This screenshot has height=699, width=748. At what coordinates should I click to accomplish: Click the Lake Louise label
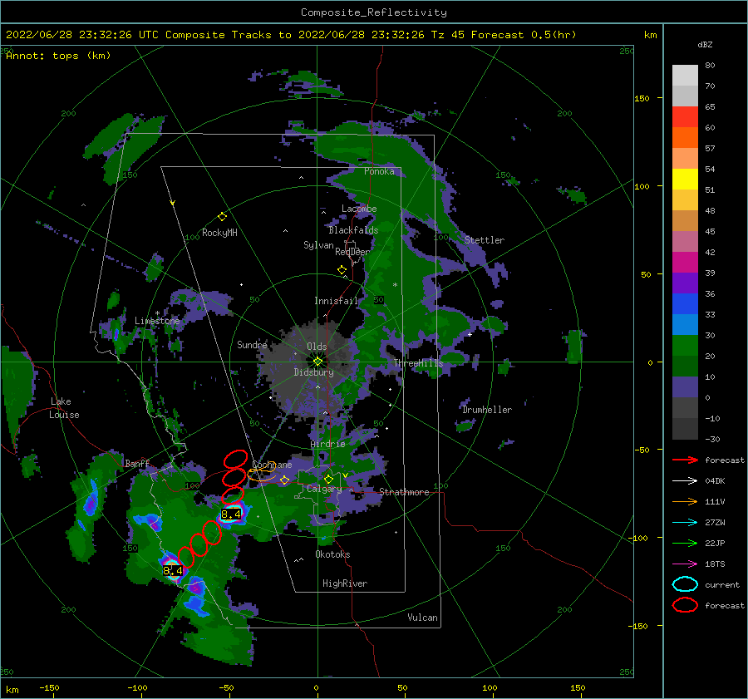coord(64,408)
